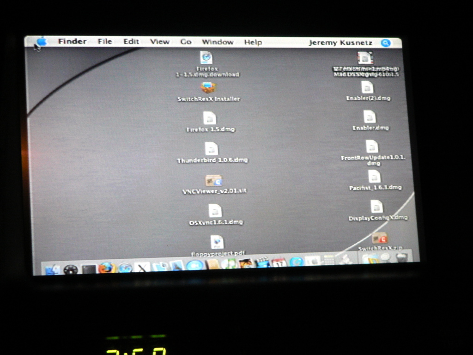This screenshot has height=355, width=473.
Task: Open the View menu
Action: [160, 42]
